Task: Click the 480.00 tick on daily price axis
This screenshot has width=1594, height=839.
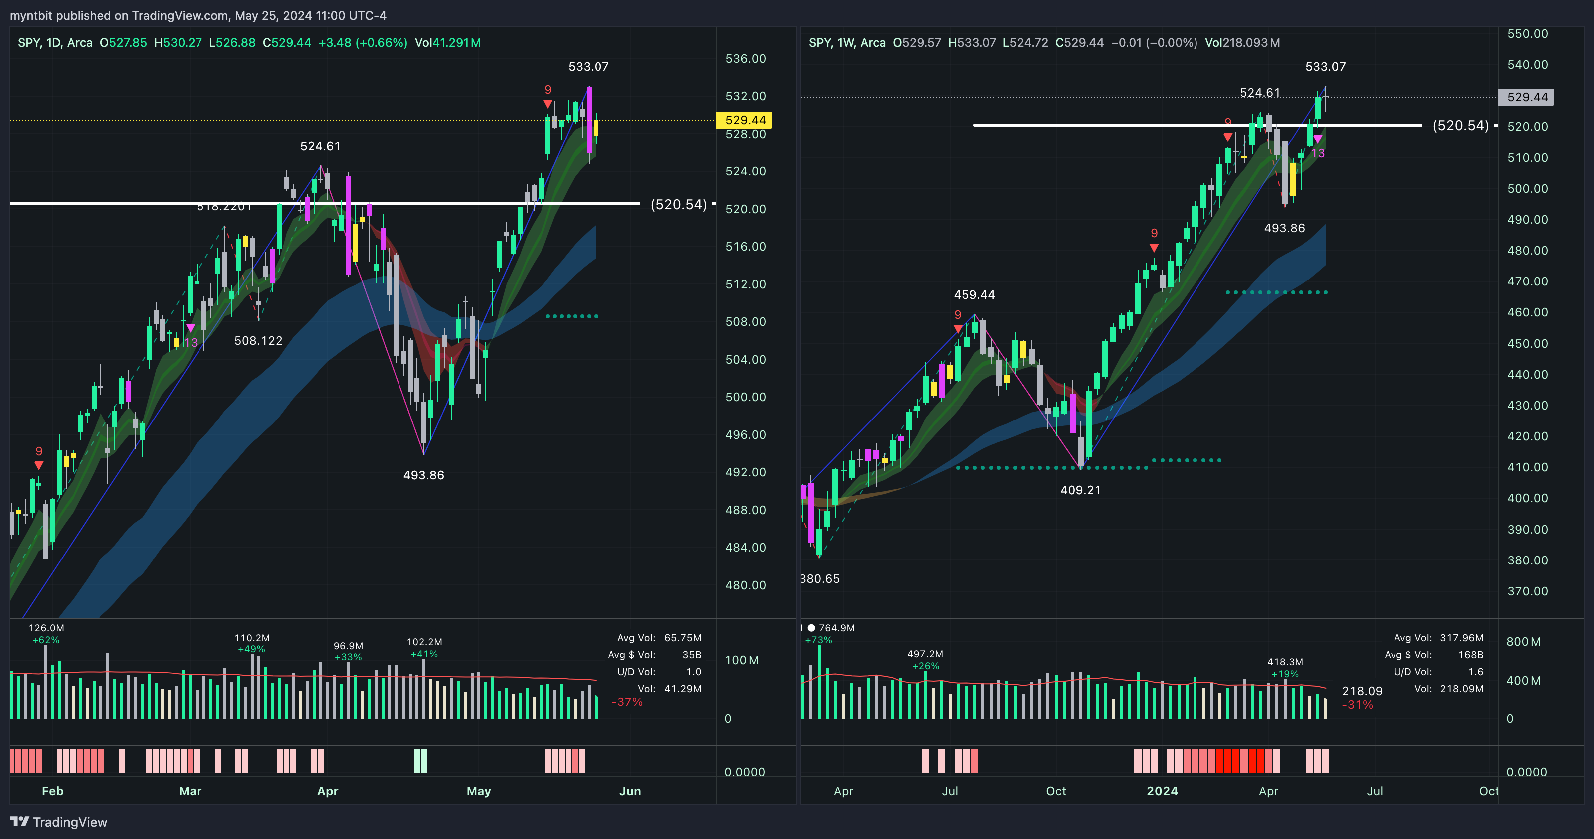Action: (746, 585)
